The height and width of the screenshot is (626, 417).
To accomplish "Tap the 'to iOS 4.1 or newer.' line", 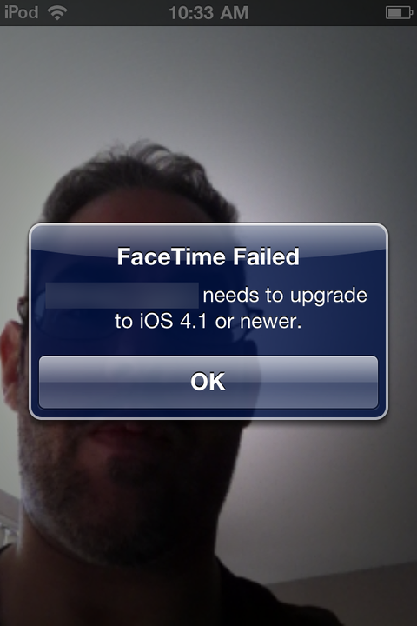I will tap(208, 322).
